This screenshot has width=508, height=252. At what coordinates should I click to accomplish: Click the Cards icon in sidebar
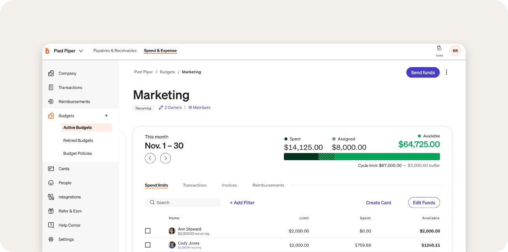coord(51,169)
